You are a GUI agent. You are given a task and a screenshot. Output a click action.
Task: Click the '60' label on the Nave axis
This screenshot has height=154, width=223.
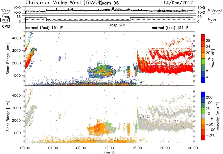point(199,17)
